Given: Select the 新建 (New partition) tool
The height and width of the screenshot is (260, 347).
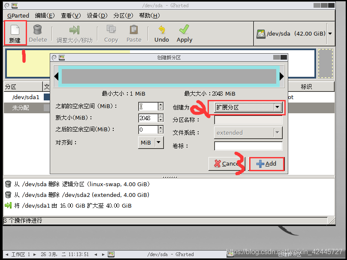Looking at the screenshot, I should (15, 33).
